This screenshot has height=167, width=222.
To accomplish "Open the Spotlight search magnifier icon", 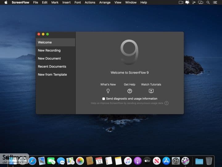I will point(208,2).
